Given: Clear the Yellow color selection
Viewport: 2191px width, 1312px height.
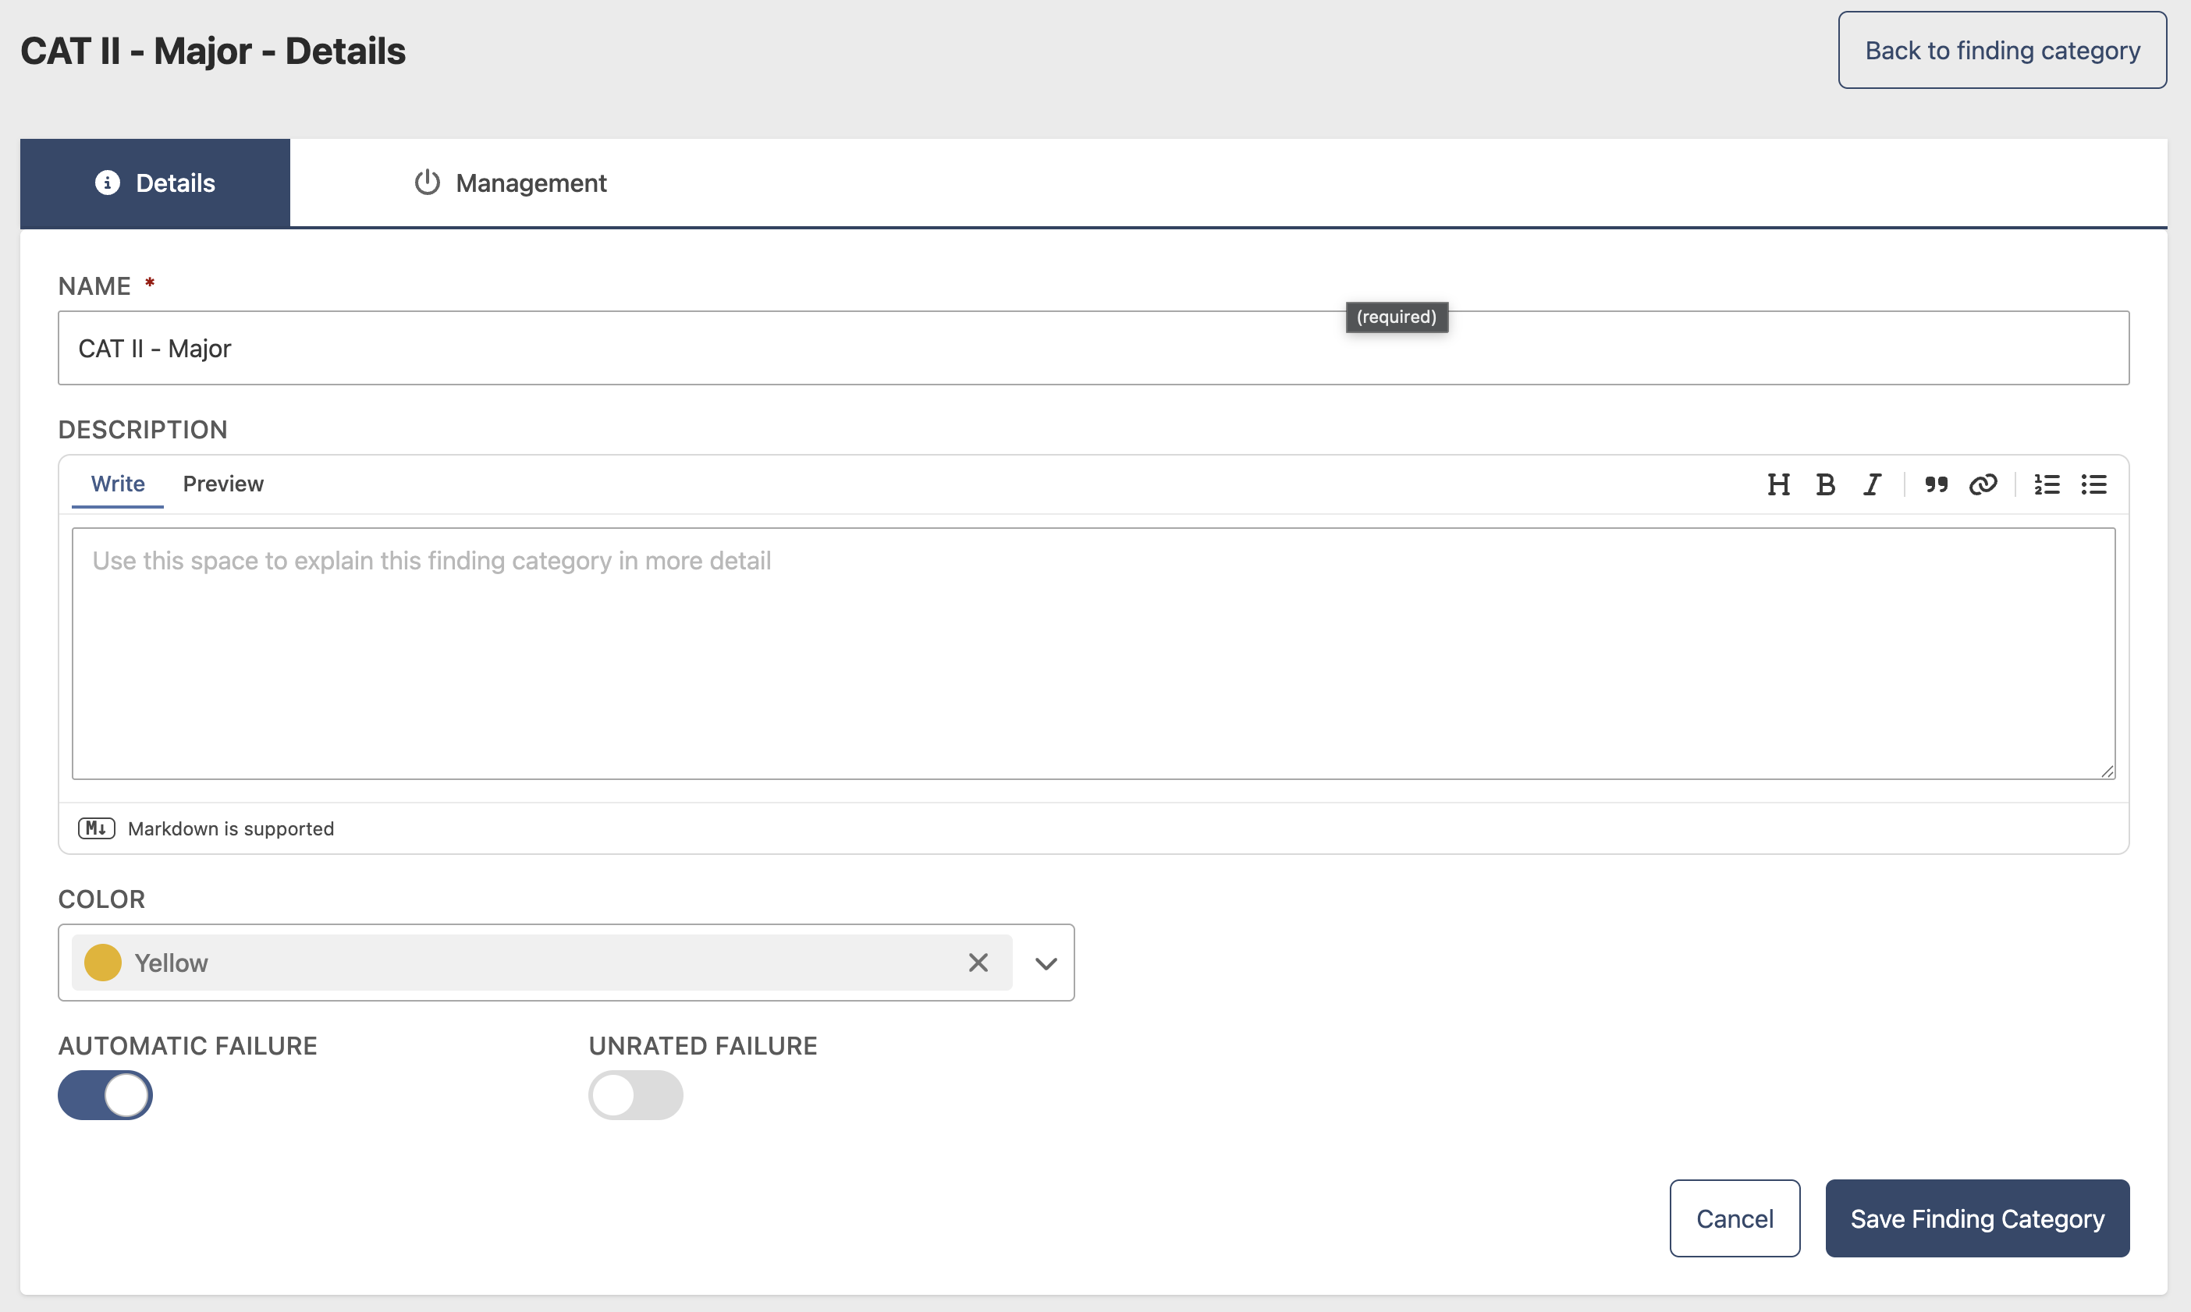Looking at the screenshot, I should 978,963.
